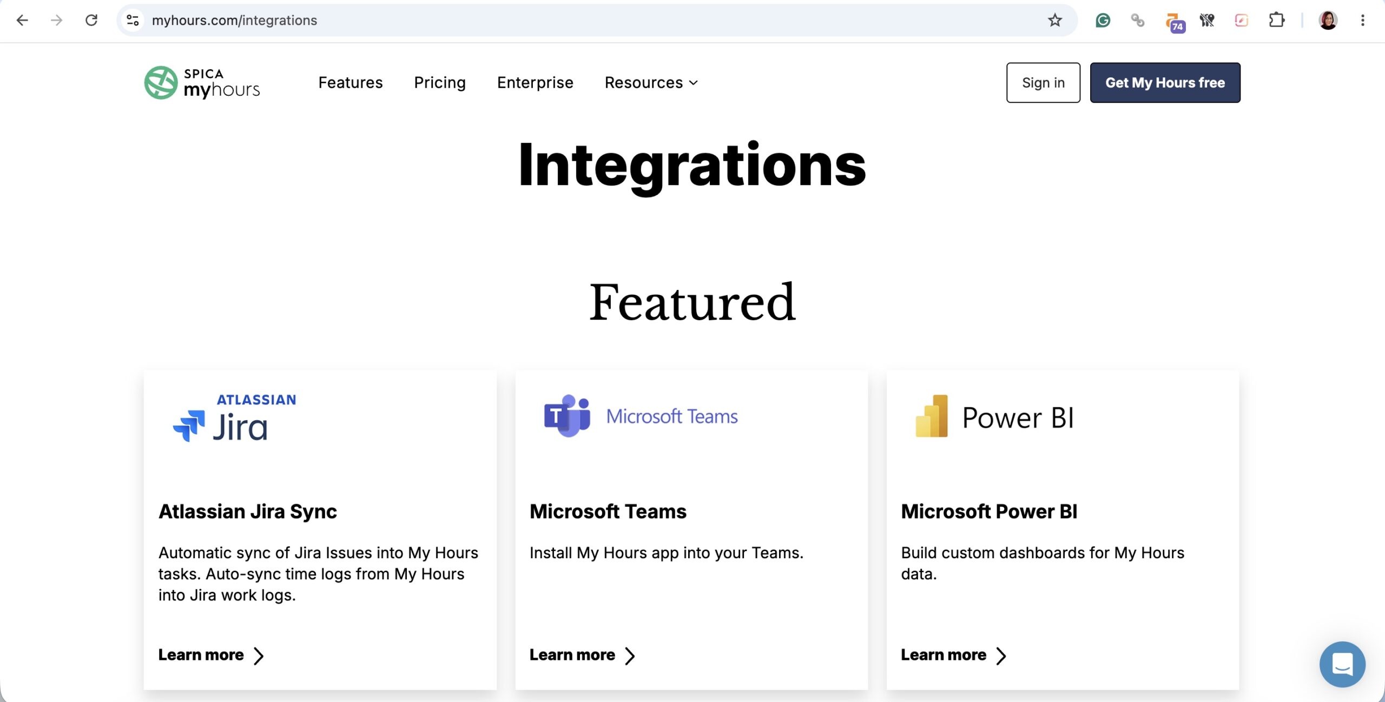Learn more about Microsoft Teams integration
This screenshot has width=1385, height=702.
click(582, 655)
